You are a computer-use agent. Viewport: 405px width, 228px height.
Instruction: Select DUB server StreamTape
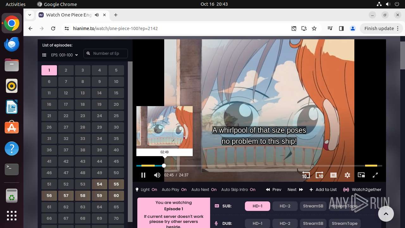coord(345,223)
